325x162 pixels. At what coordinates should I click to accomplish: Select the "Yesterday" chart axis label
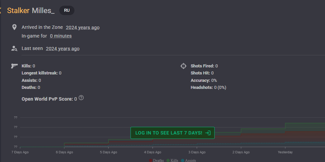pyautogui.click(x=285, y=152)
